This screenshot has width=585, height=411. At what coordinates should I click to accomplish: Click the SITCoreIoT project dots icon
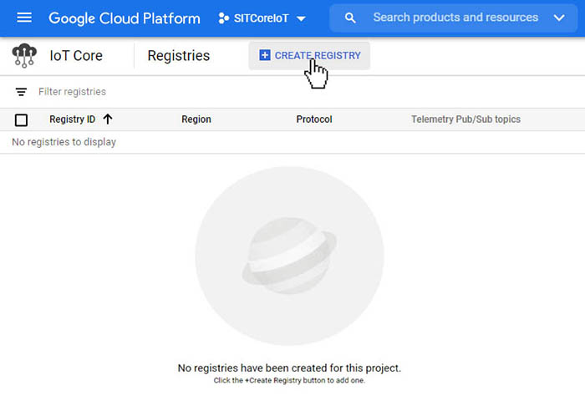pyautogui.click(x=223, y=18)
